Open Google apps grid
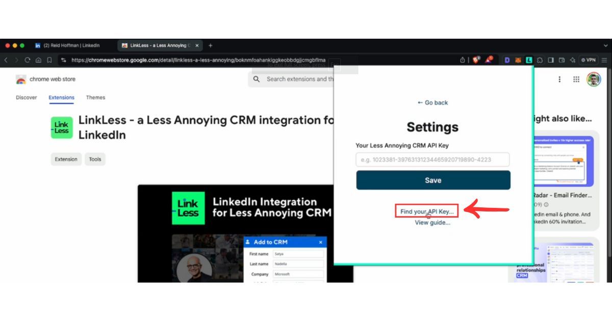 point(576,79)
